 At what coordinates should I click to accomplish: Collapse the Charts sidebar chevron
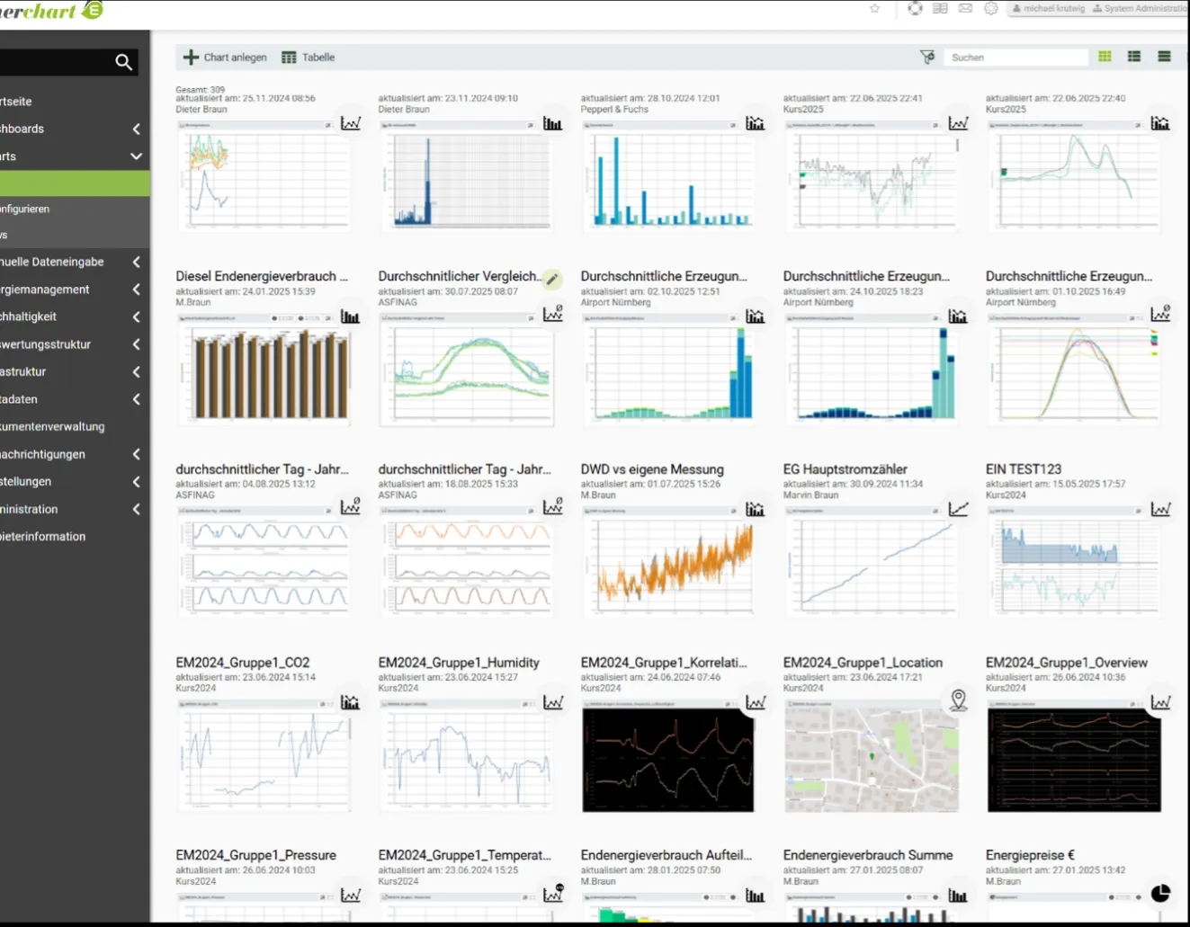pos(136,156)
